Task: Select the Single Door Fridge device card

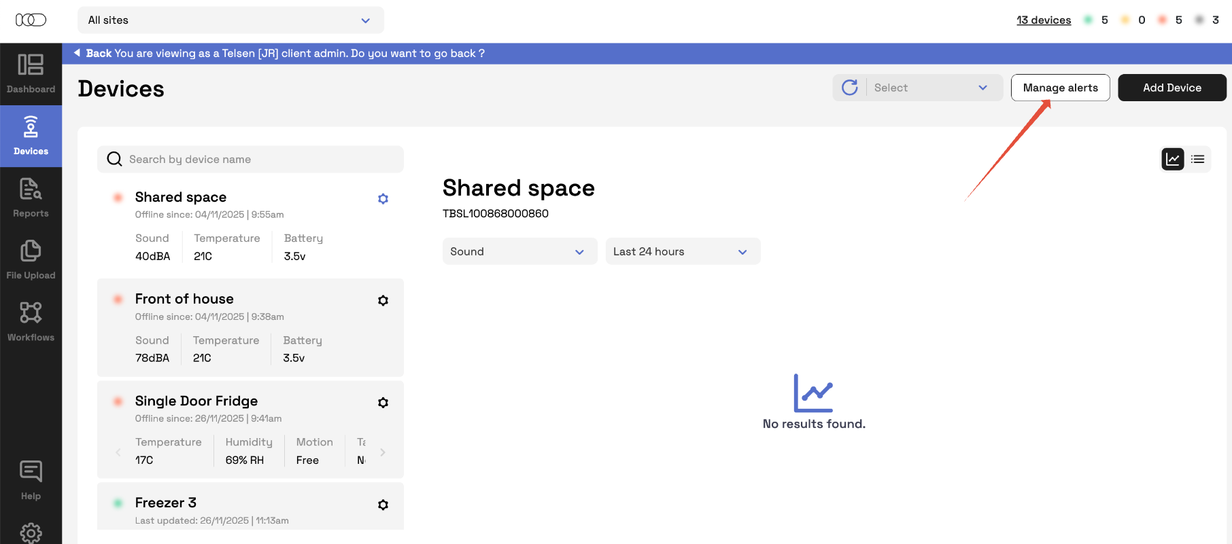Action: click(x=250, y=429)
